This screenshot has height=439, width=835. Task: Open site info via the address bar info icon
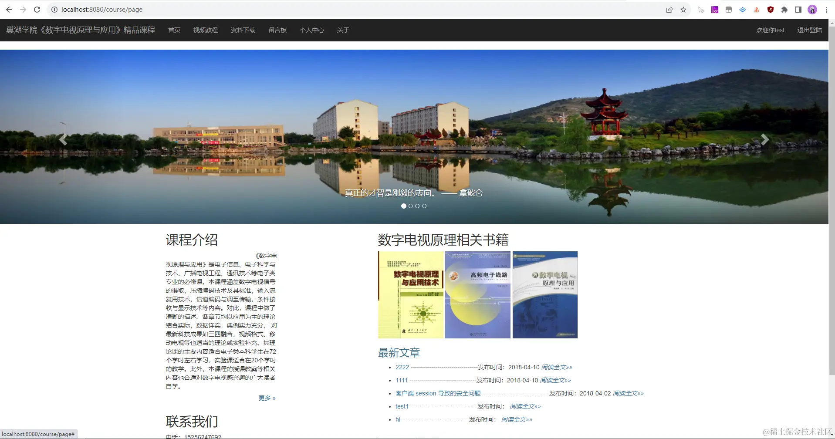53,9
